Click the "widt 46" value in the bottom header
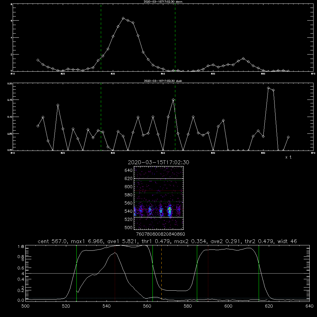Viewport: 317px width, 317px height. tap(287, 241)
